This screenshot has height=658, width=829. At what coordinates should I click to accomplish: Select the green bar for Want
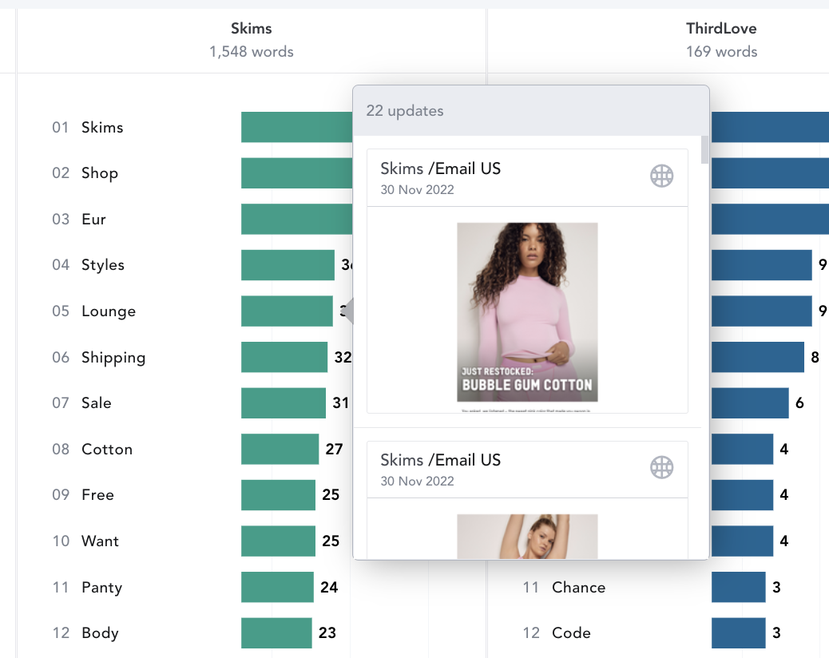point(278,541)
